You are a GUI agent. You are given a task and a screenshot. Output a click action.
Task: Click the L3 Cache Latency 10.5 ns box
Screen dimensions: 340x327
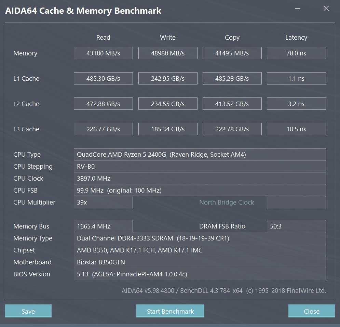click(296, 129)
